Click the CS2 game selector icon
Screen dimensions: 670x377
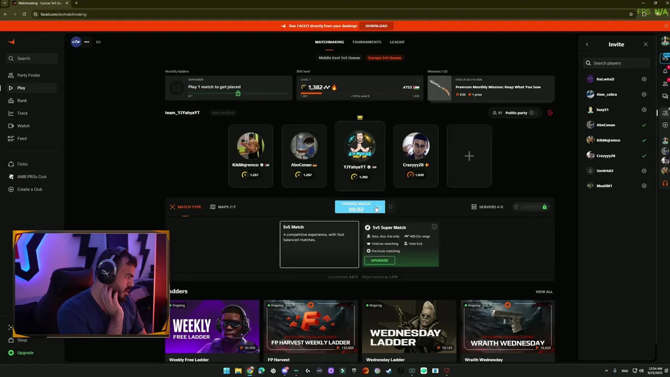(76, 42)
